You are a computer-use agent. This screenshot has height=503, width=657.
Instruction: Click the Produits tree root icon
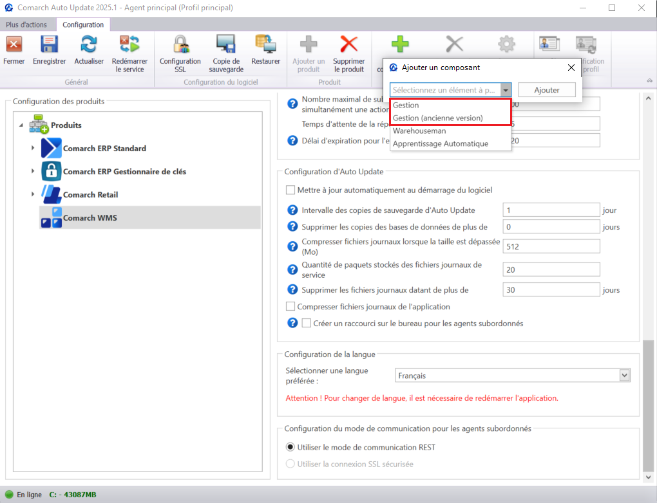39,124
